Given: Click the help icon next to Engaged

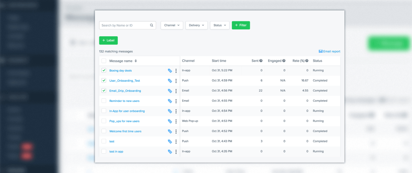Looking at the screenshot, I should click(284, 61).
